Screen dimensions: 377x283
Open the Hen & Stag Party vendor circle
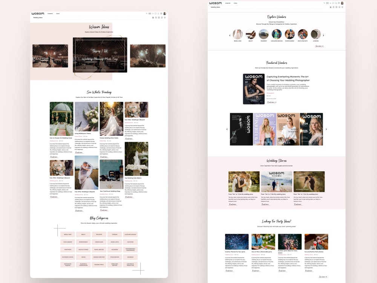(303, 34)
